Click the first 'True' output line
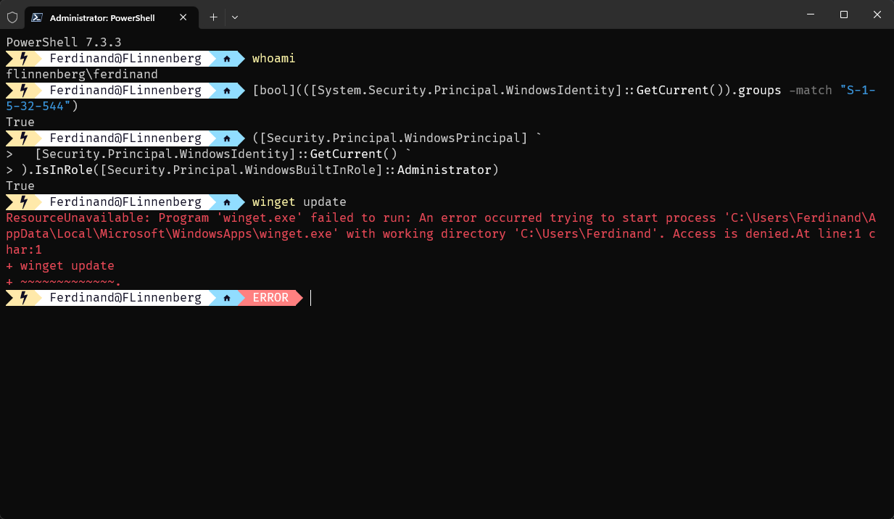894x519 pixels. tap(20, 123)
